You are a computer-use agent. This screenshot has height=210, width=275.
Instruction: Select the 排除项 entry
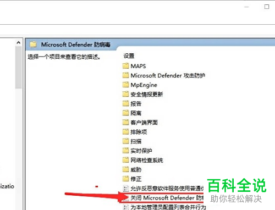coord(139,132)
